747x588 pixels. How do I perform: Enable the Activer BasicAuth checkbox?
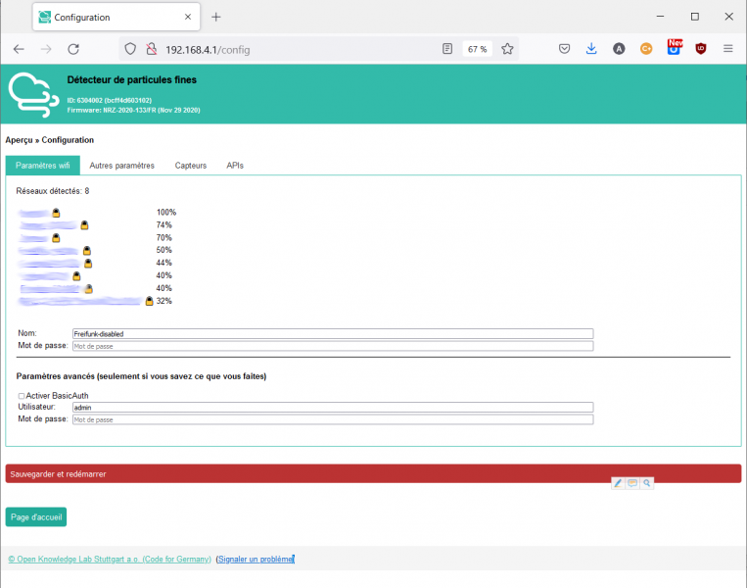(22, 396)
